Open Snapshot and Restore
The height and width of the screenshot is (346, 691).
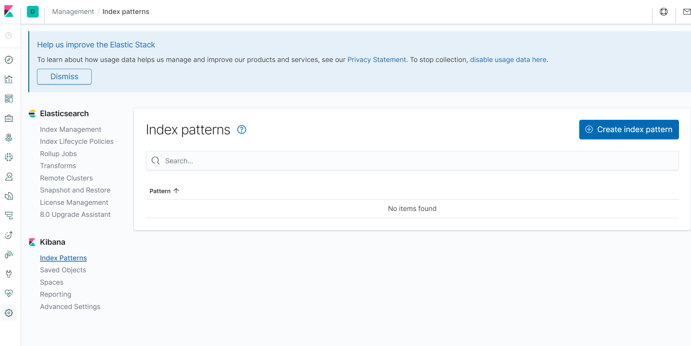(x=75, y=190)
